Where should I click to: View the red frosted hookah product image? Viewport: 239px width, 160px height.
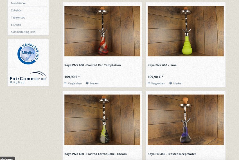point(102,31)
